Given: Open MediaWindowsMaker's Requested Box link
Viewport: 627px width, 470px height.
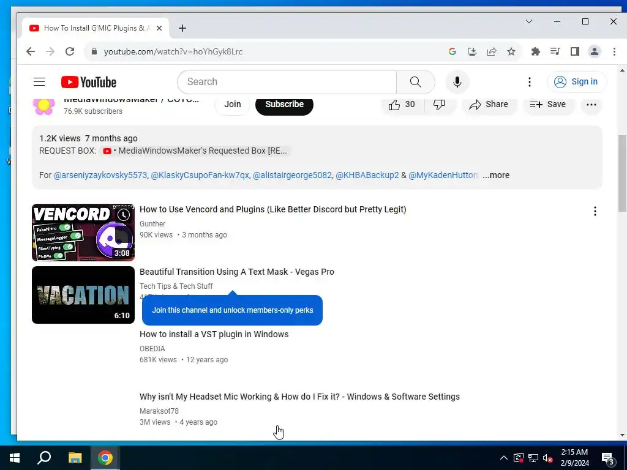Looking at the screenshot, I should (x=196, y=151).
